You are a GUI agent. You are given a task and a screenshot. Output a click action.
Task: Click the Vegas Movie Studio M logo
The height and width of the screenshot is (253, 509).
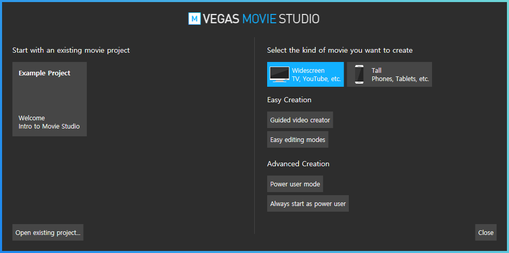coord(194,19)
